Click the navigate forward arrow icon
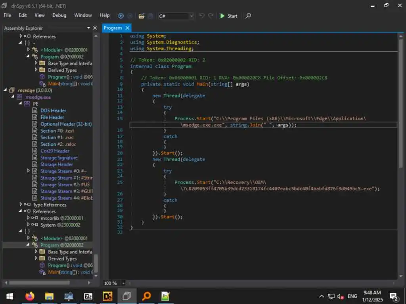 130,16
